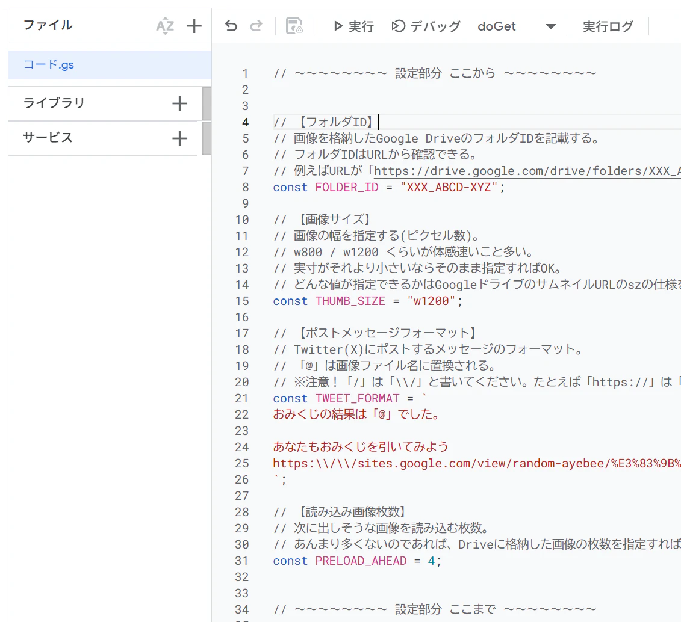The width and height of the screenshot is (681, 622).
Task: Click the 【画像サイズ】 comment line
Action: coord(322,220)
